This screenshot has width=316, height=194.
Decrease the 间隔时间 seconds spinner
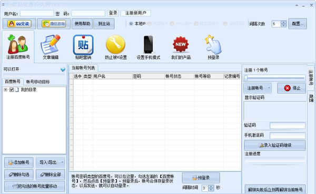coord(211,190)
